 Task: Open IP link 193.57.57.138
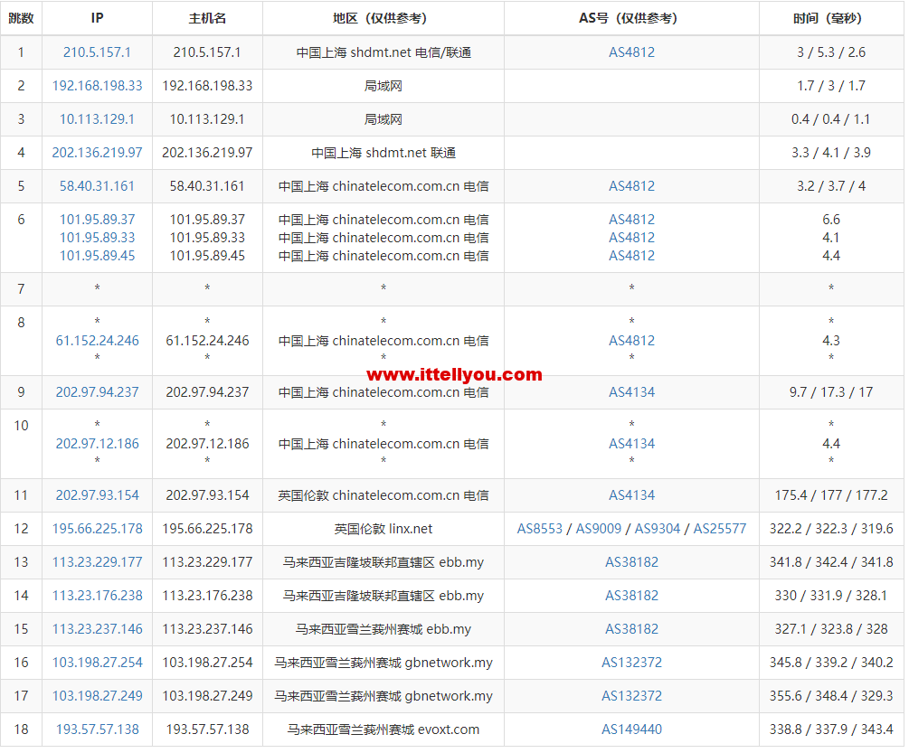coord(97,729)
